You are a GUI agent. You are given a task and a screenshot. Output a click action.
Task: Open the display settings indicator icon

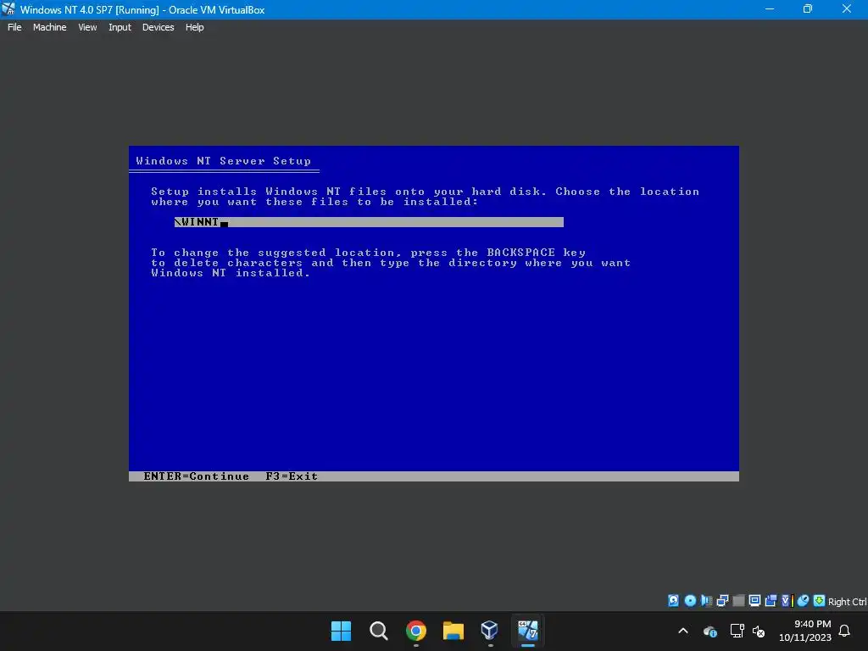(x=754, y=601)
